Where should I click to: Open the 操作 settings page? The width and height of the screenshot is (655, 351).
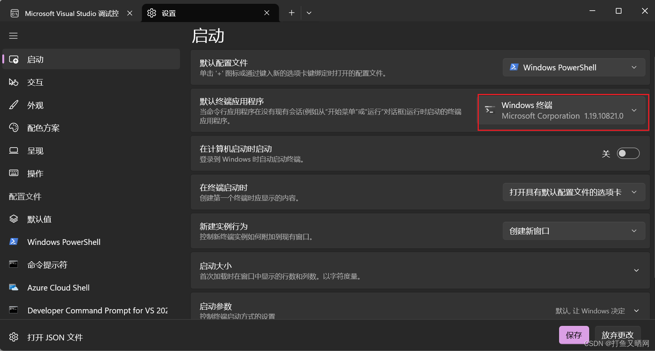click(x=91, y=173)
